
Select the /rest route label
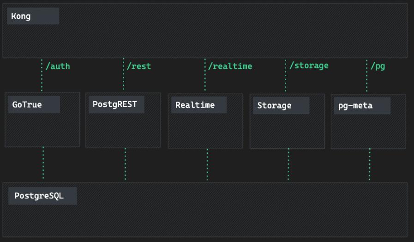point(139,66)
